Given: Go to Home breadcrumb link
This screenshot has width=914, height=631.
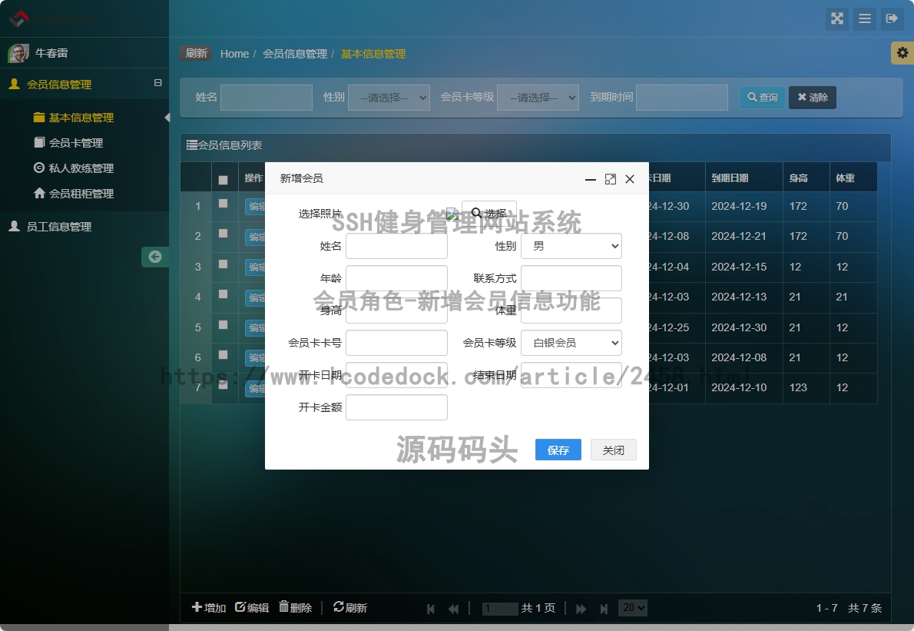Looking at the screenshot, I should pos(234,54).
